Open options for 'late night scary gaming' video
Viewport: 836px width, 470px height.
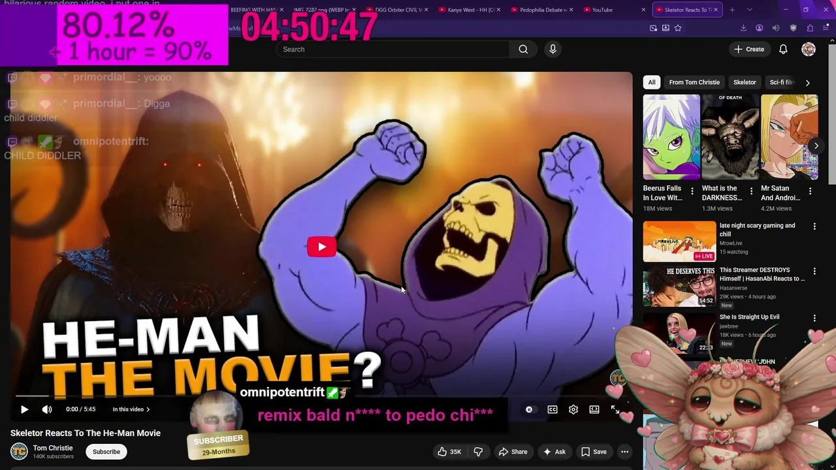click(x=814, y=227)
